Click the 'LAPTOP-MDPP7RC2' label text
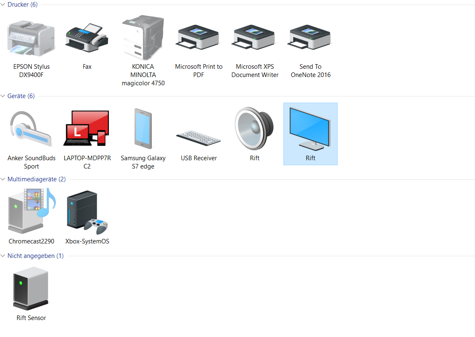The width and height of the screenshot is (475, 337). click(87, 162)
